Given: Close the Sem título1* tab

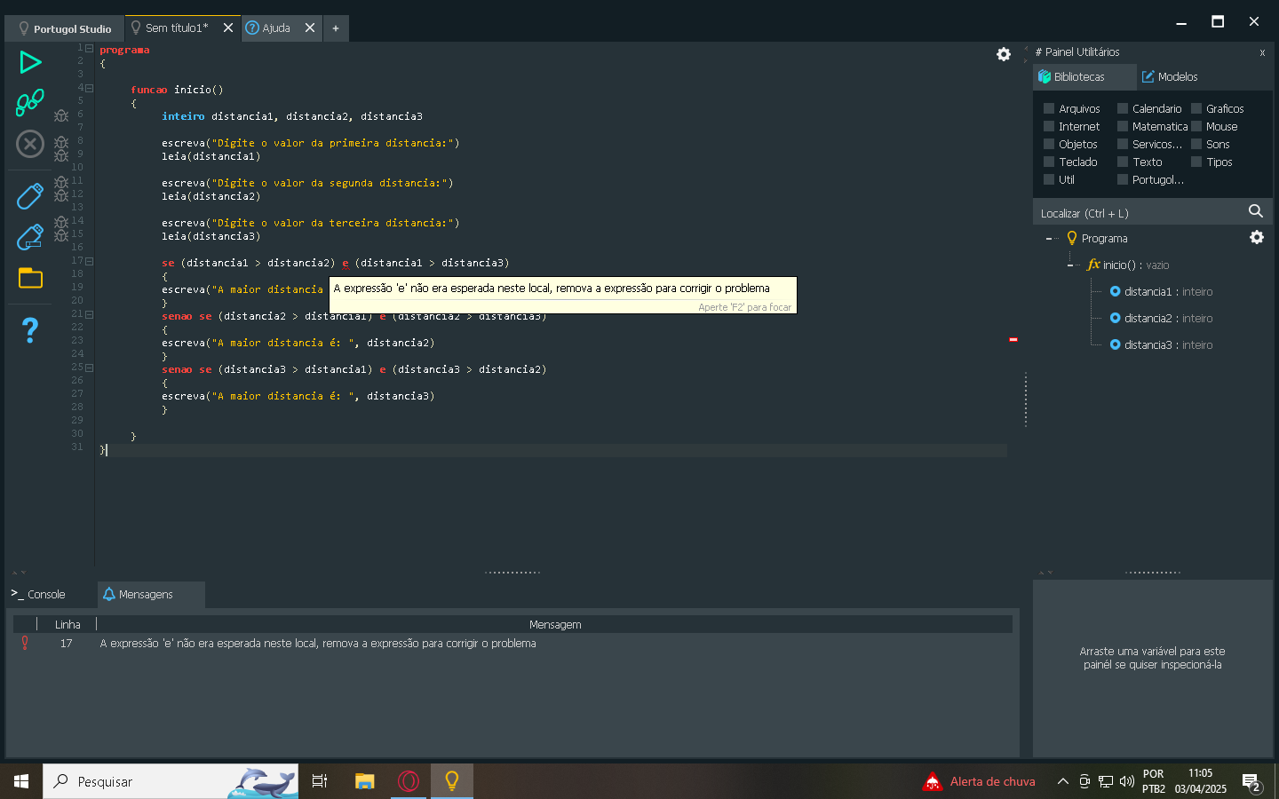Looking at the screenshot, I should (228, 28).
